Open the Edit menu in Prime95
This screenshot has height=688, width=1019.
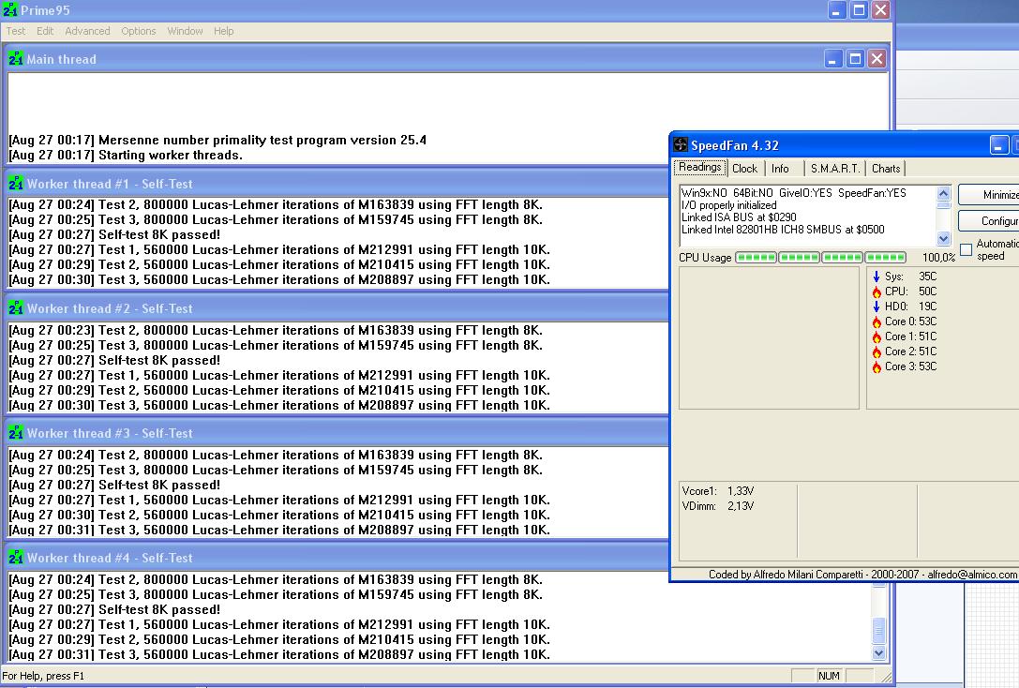[45, 31]
